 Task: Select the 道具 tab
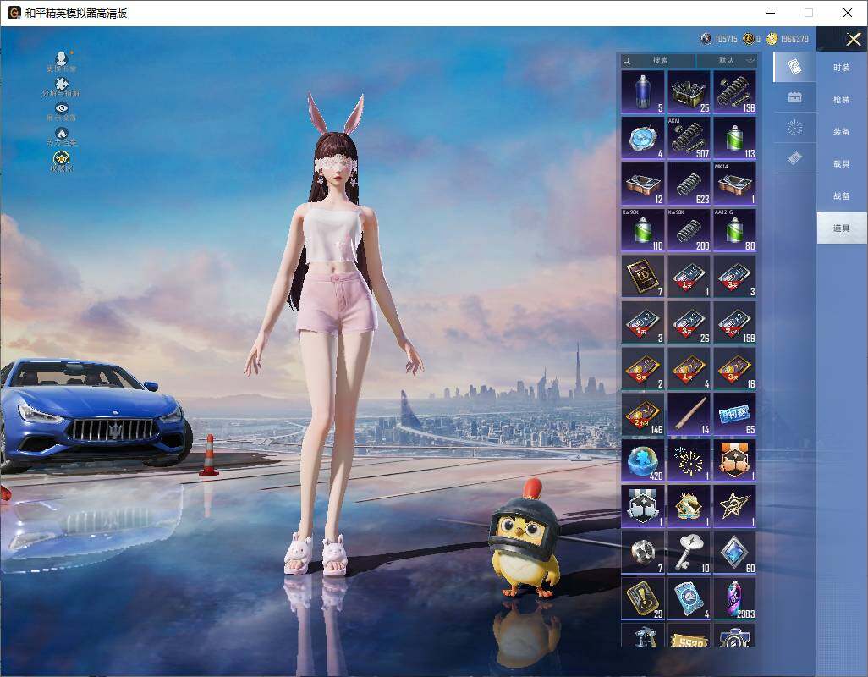coord(842,228)
